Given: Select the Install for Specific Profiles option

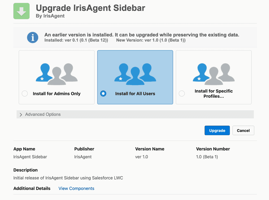Looking at the screenshot, I should point(182,93).
